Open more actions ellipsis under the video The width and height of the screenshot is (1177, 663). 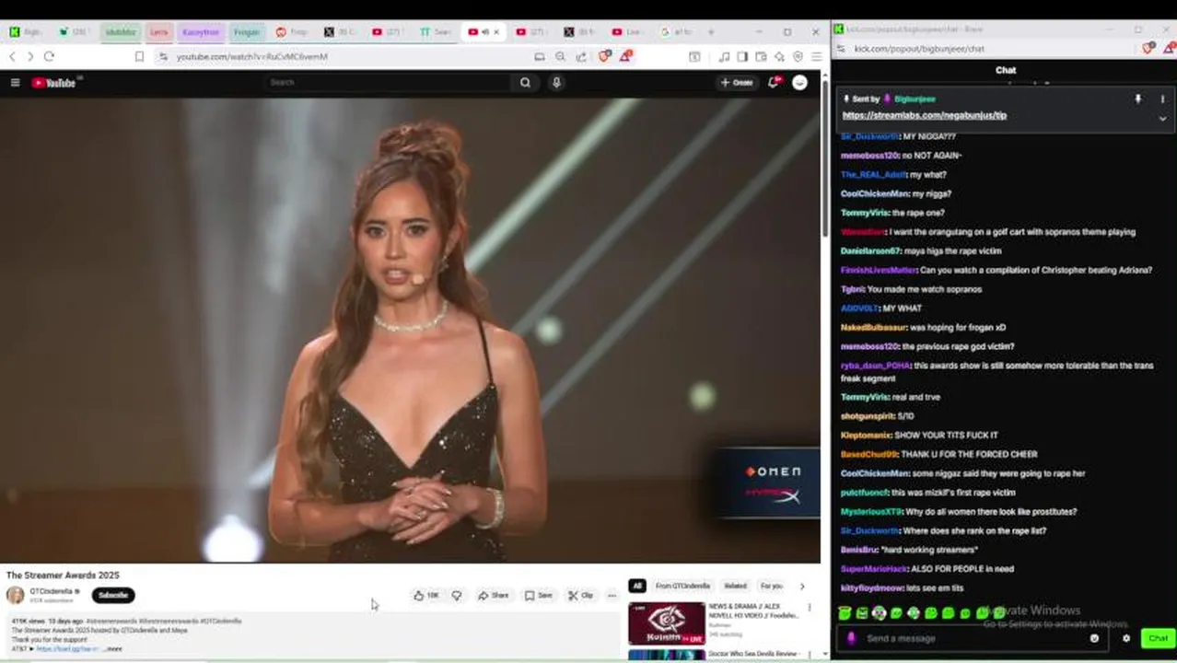point(612,596)
